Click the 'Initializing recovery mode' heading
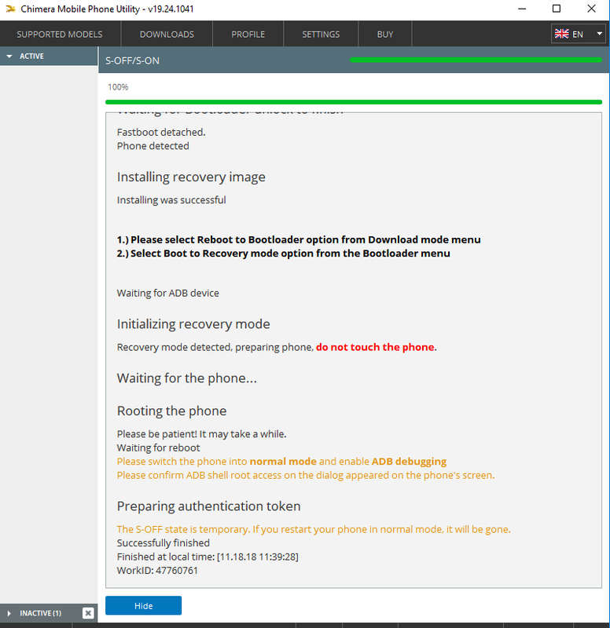The width and height of the screenshot is (610, 628). click(x=193, y=324)
